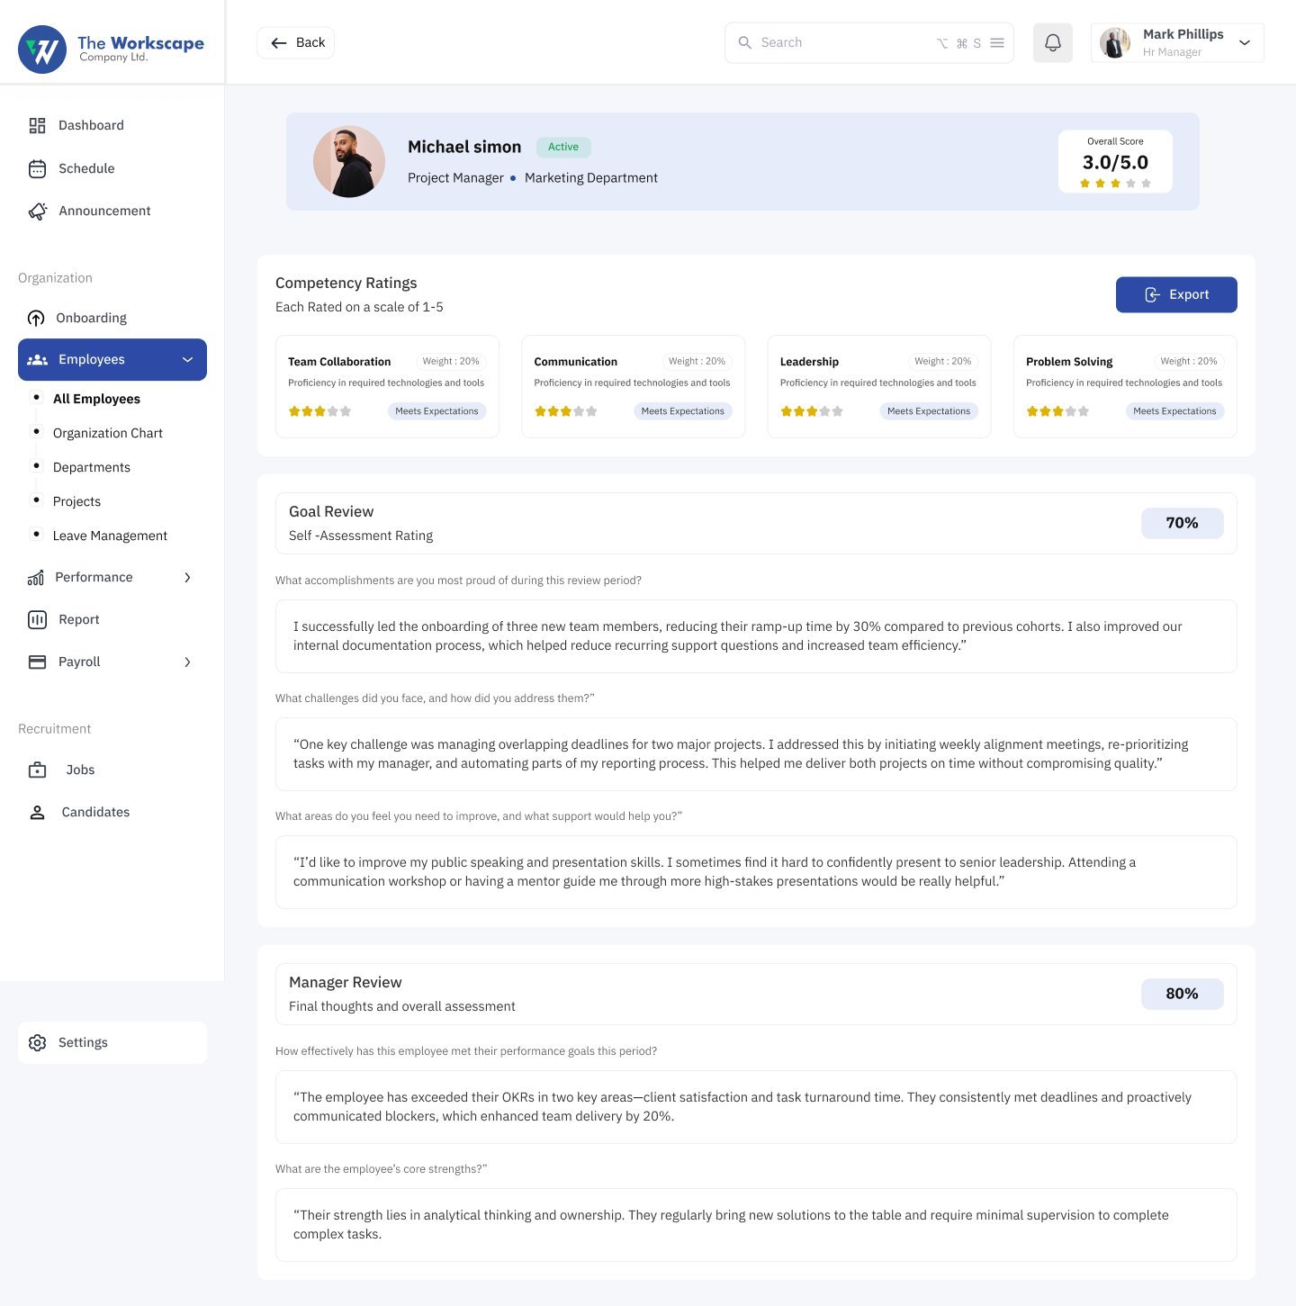
Task: Click the Dashboard grid icon
Action: coord(37,125)
